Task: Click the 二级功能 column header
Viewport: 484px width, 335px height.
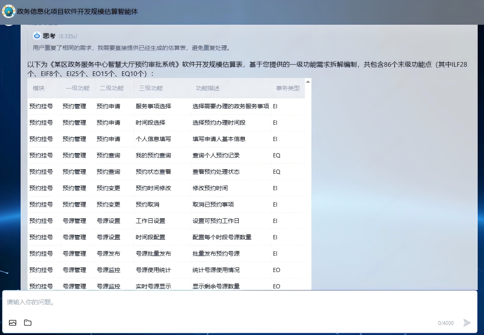Action: pyautogui.click(x=112, y=88)
